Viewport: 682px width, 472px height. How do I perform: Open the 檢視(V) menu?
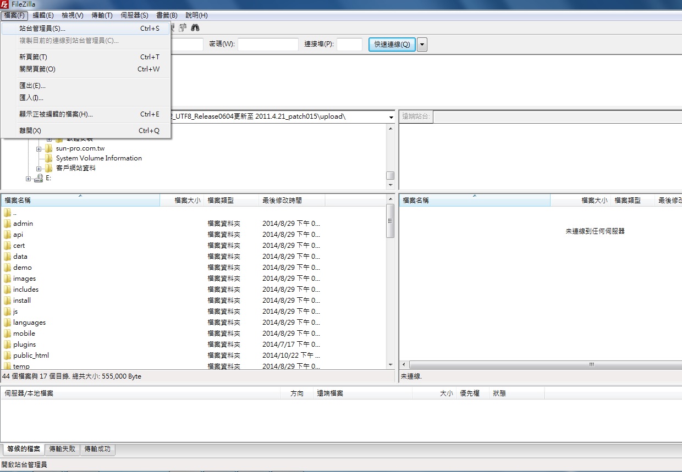[x=73, y=15]
